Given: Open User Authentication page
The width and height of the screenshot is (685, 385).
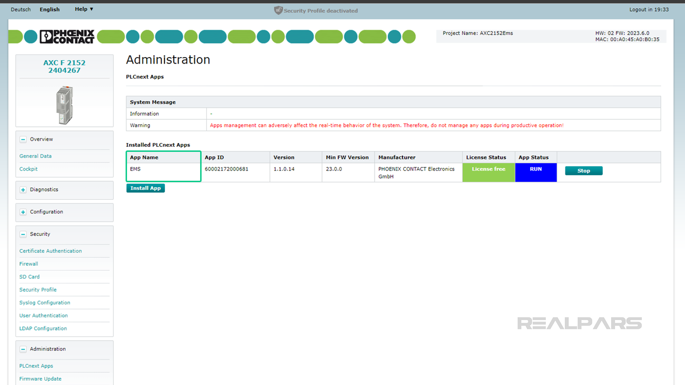Looking at the screenshot, I should (x=43, y=315).
